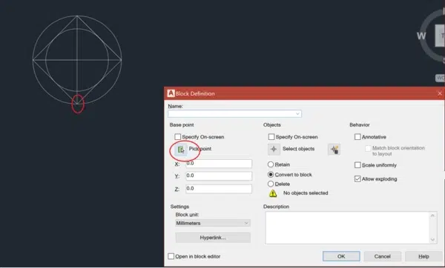Click the 'Block unit:' label
Viewport: 445px width, 268px height.
tap(187, 215)
